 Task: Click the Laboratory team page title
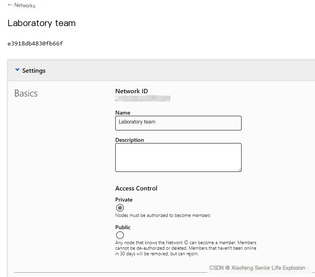(41, 23)
